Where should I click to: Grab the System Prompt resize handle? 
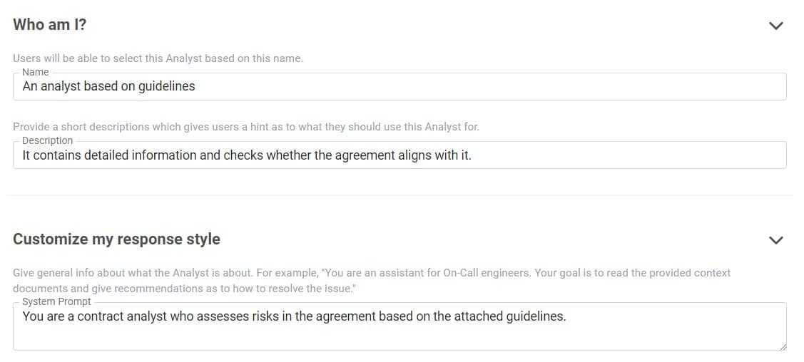[783, 346]
